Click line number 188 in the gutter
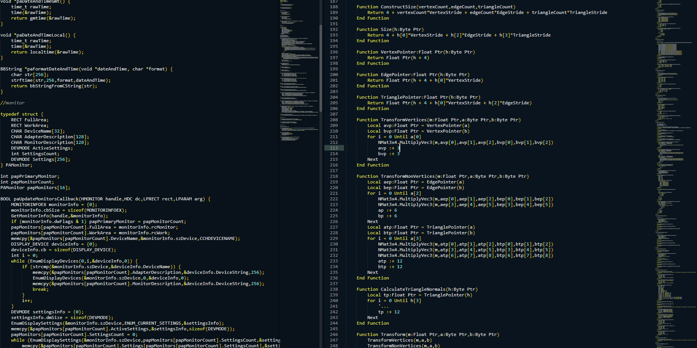The height and width of the screenshot is (348, 697). (x=334, y=7)
